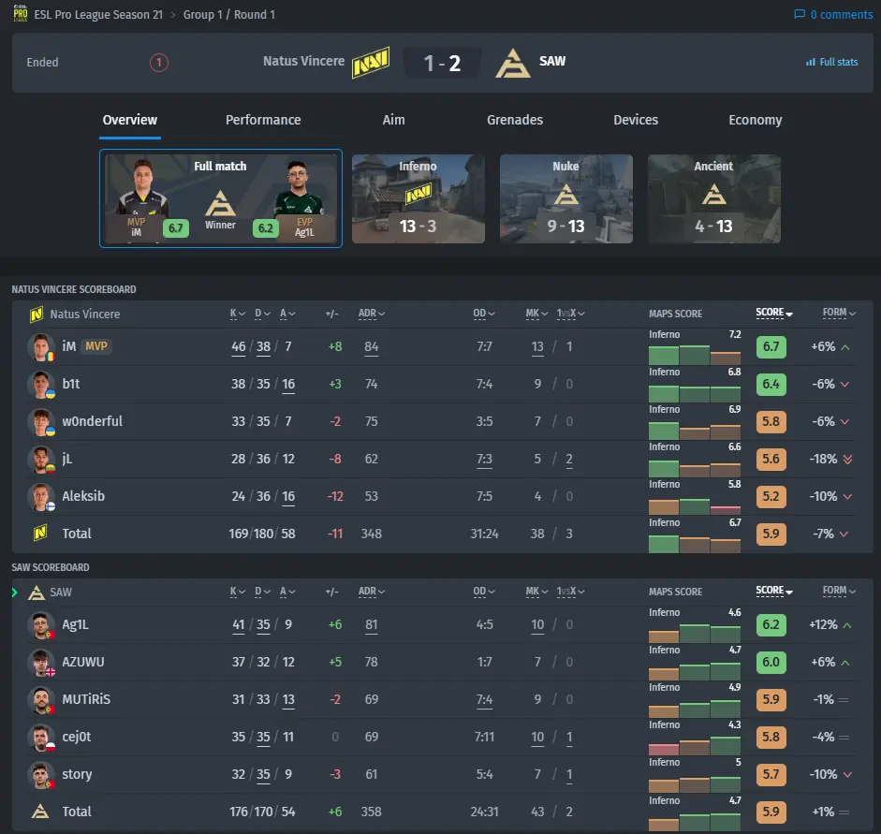Image resolution: width=881 pixels, height=834 pixels.
Task: Select the Full match card
Action: click(221, 198)
